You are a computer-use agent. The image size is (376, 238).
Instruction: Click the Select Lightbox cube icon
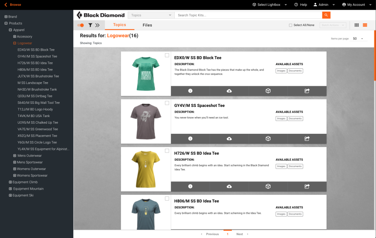254,5
